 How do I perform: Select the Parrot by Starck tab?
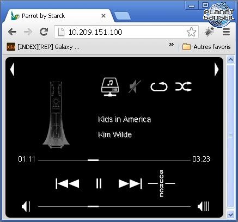click(x=58, y=16)
